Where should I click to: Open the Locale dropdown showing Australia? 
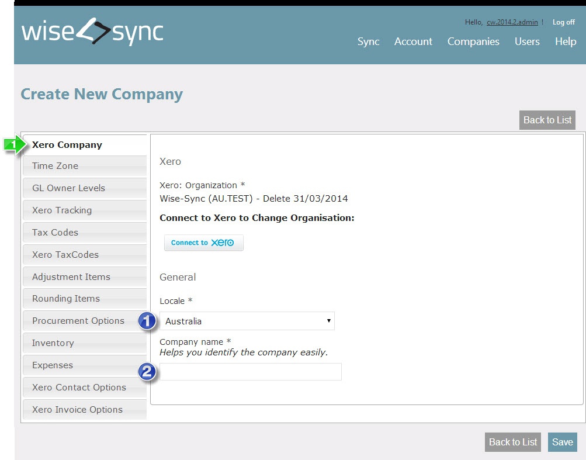[247, 321]
